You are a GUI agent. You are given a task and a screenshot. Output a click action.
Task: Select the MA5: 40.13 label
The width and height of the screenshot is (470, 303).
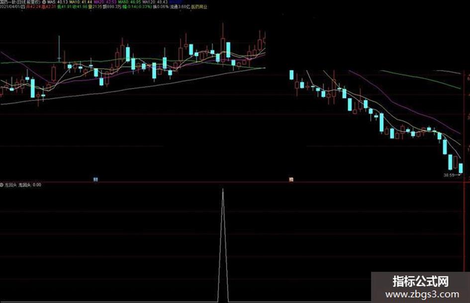(58, 2)
